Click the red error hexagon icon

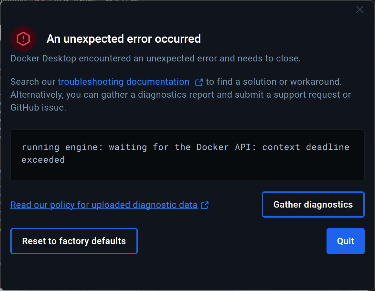click(23, 39)
